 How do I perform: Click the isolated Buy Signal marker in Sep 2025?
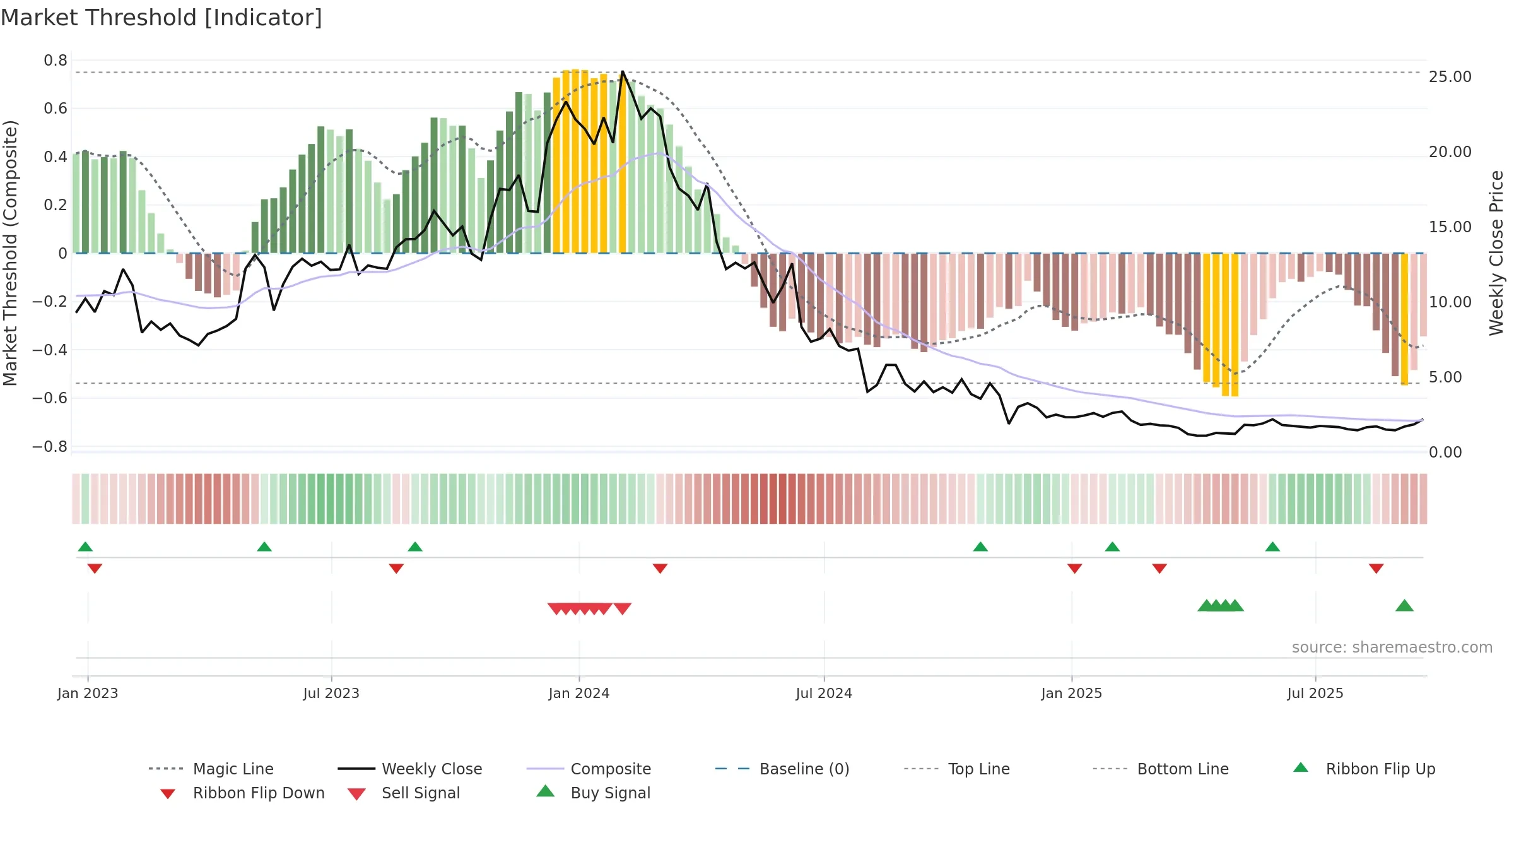[1404, 606]
